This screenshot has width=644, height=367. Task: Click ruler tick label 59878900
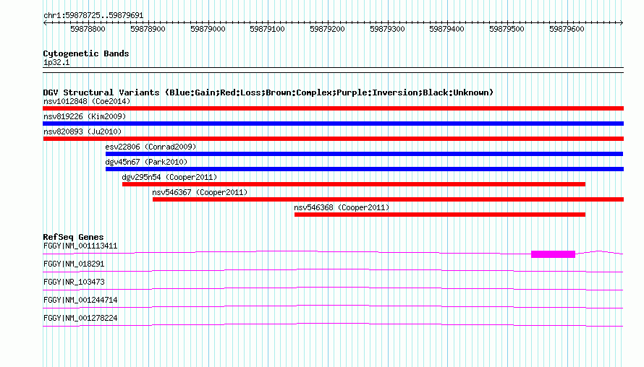click(148, 29)
